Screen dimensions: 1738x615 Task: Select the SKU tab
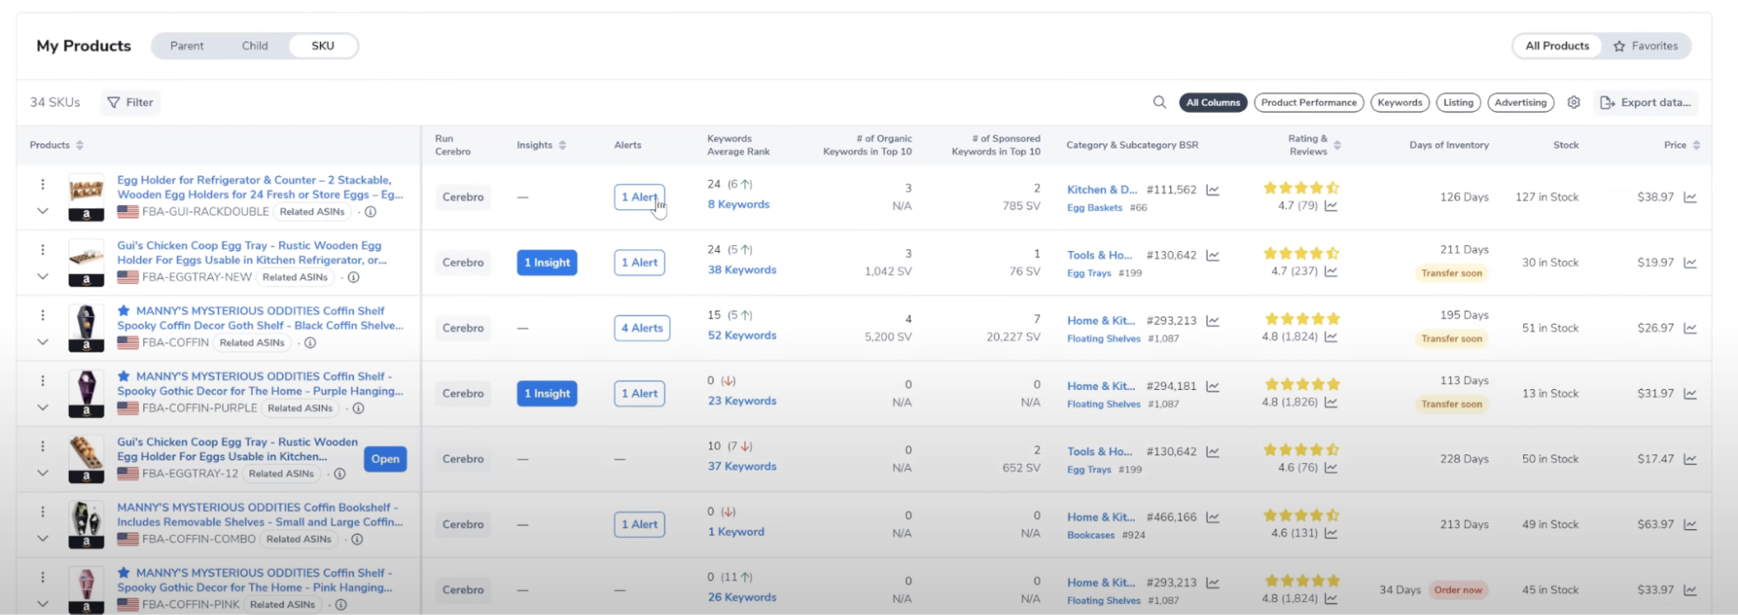pos(323,46)
